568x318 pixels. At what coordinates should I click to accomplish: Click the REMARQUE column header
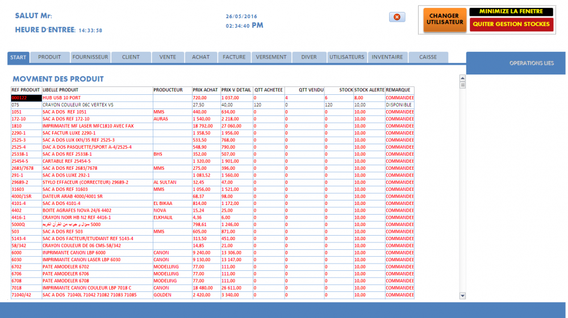pyautogui.click(x=398, y=90)
